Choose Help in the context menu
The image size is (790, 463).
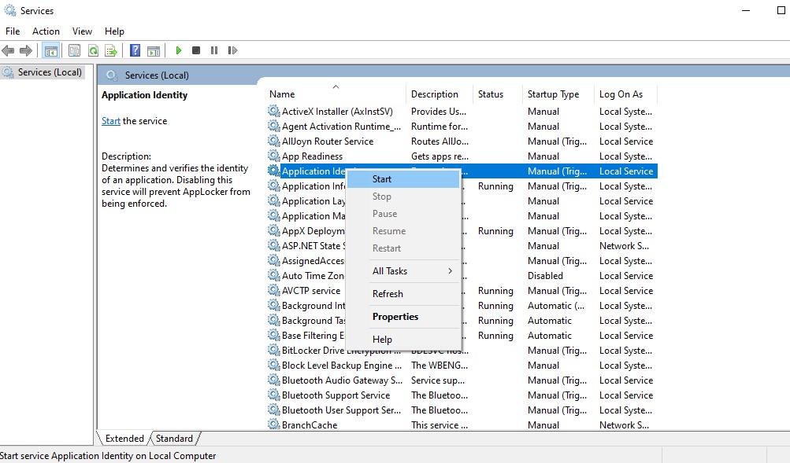point(403,340)
